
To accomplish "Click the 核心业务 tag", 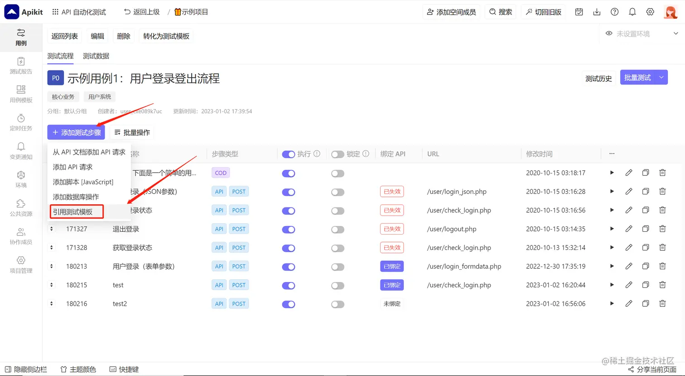I will tap(63, 97).
